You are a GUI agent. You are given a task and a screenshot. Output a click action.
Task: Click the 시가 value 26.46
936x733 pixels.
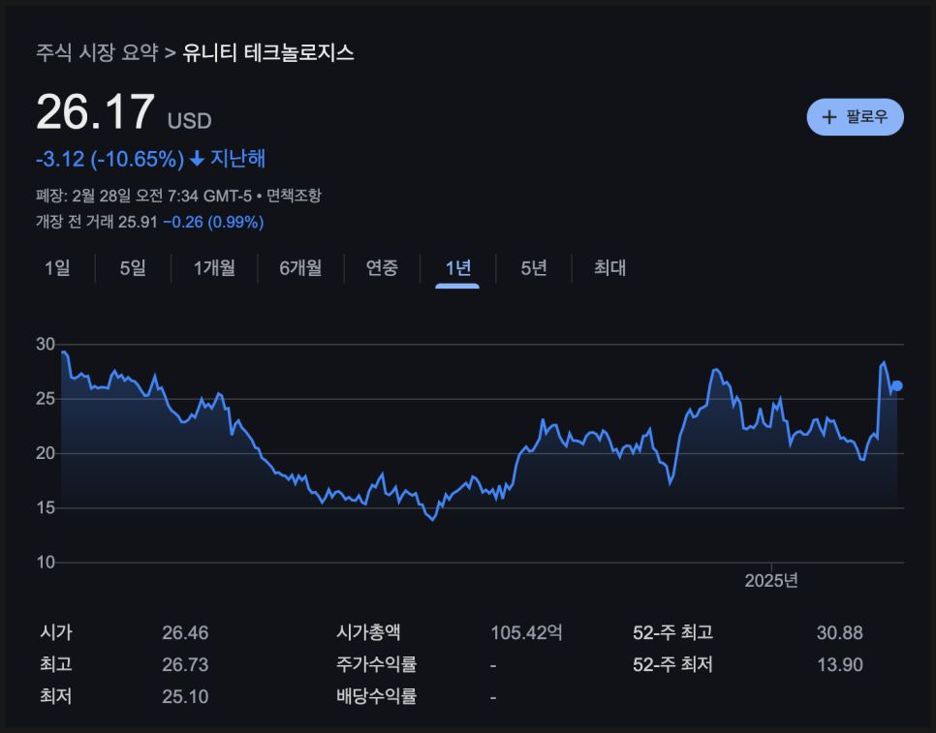185,633
